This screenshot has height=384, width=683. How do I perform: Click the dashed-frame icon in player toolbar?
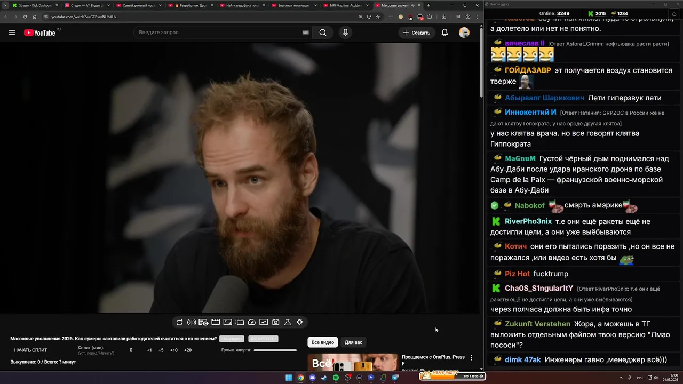click(240, 322)
